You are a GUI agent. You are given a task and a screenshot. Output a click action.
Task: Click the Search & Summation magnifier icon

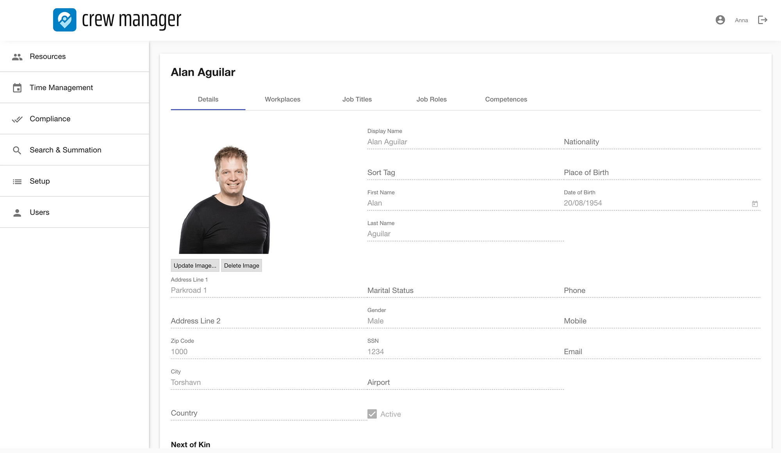pyautogui.click(x=17, y=150)
